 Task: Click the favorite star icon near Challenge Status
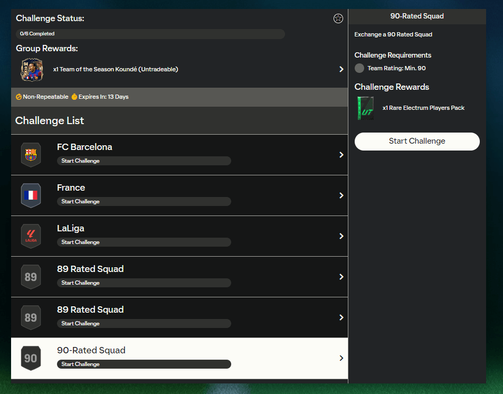pyautogui.click(x=338, y=18)
